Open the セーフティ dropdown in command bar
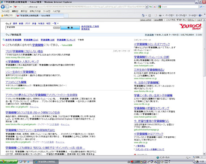Screen dimensions: 206x164 point(181,15)
